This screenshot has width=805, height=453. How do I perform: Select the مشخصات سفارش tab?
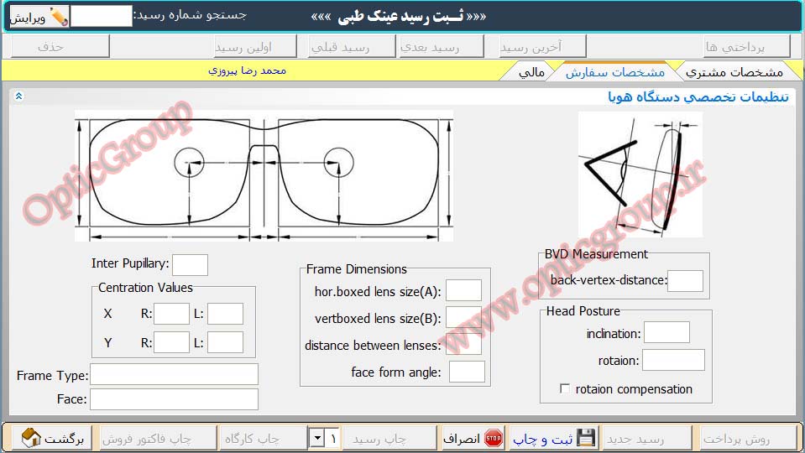[x=614, y=72]
